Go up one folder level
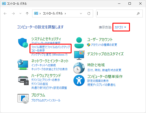This screenshot has height=113, width=146. click(x=27, y=13)
